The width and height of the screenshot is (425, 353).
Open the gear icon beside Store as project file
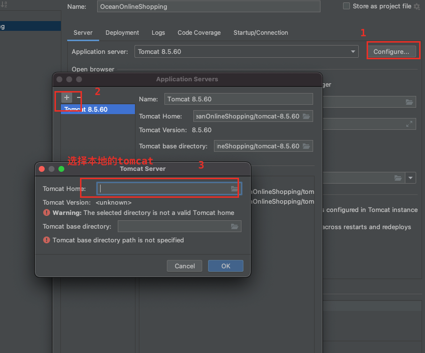pyautogui.click(x=417, y=6)
